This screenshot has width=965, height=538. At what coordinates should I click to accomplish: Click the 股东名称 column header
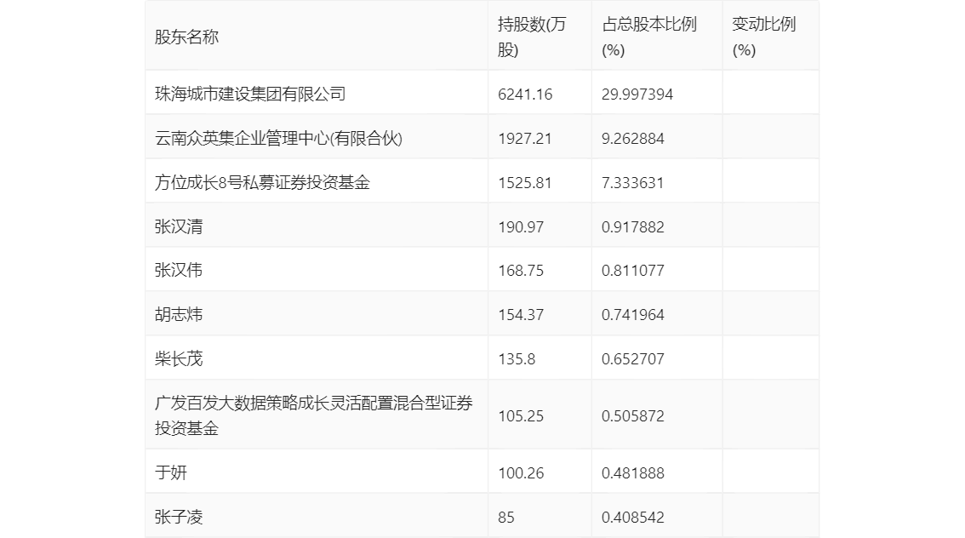[186, 37]
